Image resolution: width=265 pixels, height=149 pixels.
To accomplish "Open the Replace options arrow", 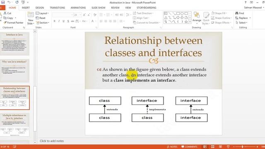I will point(250,18).
